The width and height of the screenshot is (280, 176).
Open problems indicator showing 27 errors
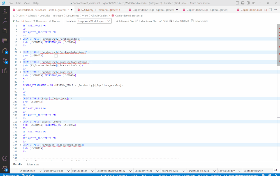[x=28, y=175]
